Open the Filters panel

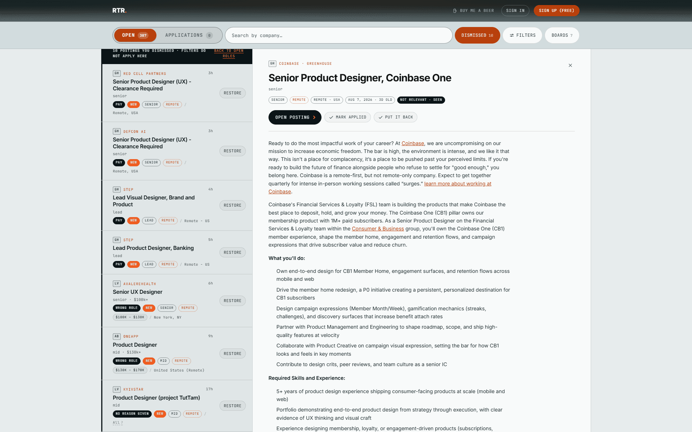[x=522, y=35]
